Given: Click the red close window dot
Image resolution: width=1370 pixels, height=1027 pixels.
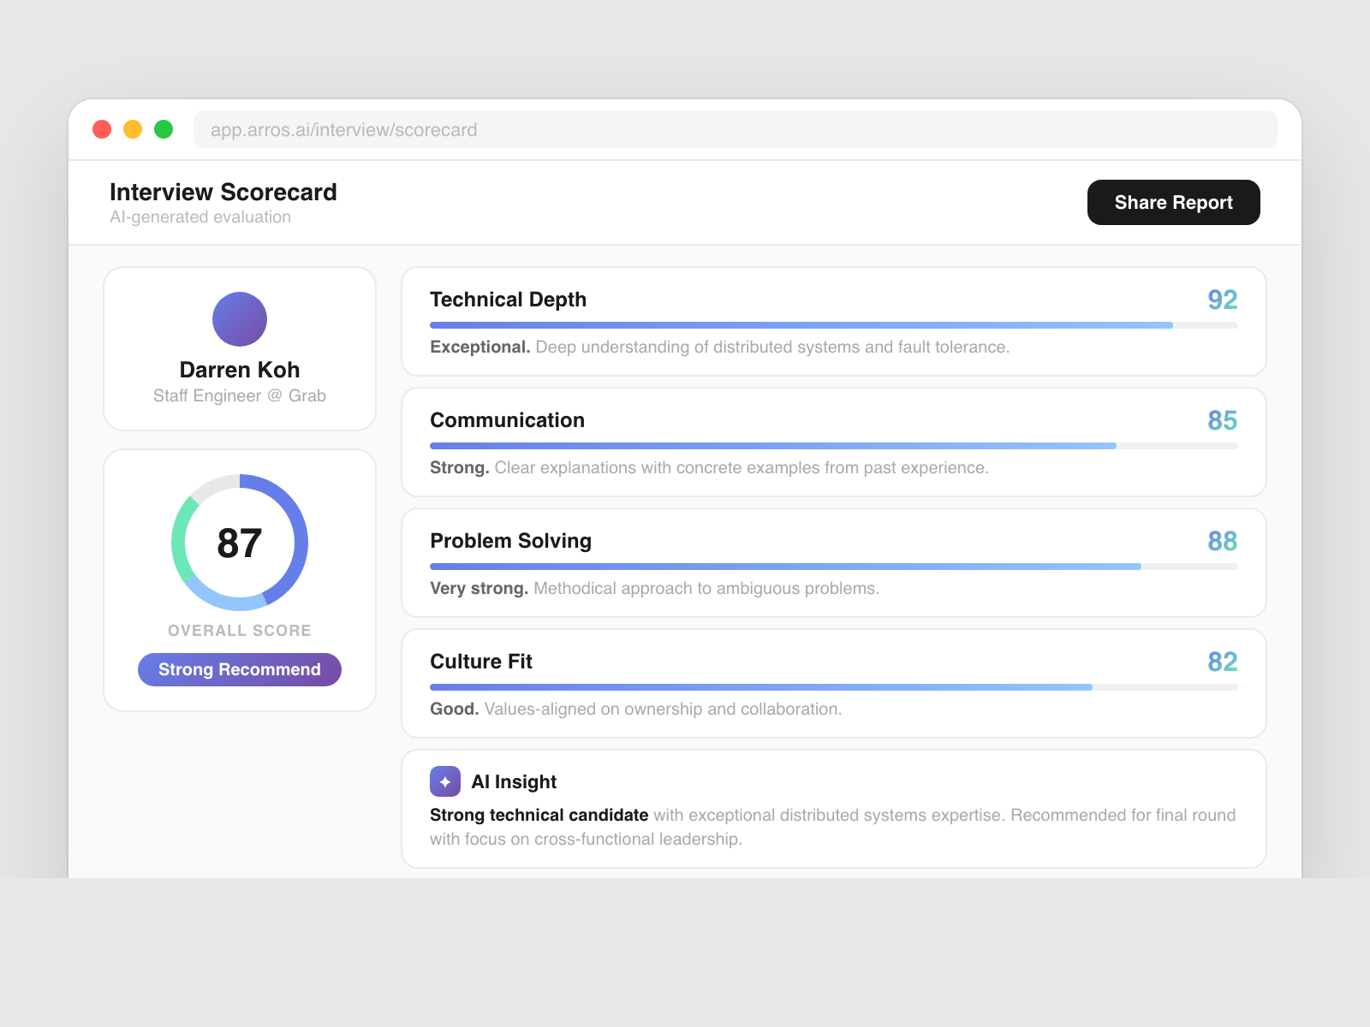Looking at the screenshot, I should pyautogui.click(x=102, y=129).
